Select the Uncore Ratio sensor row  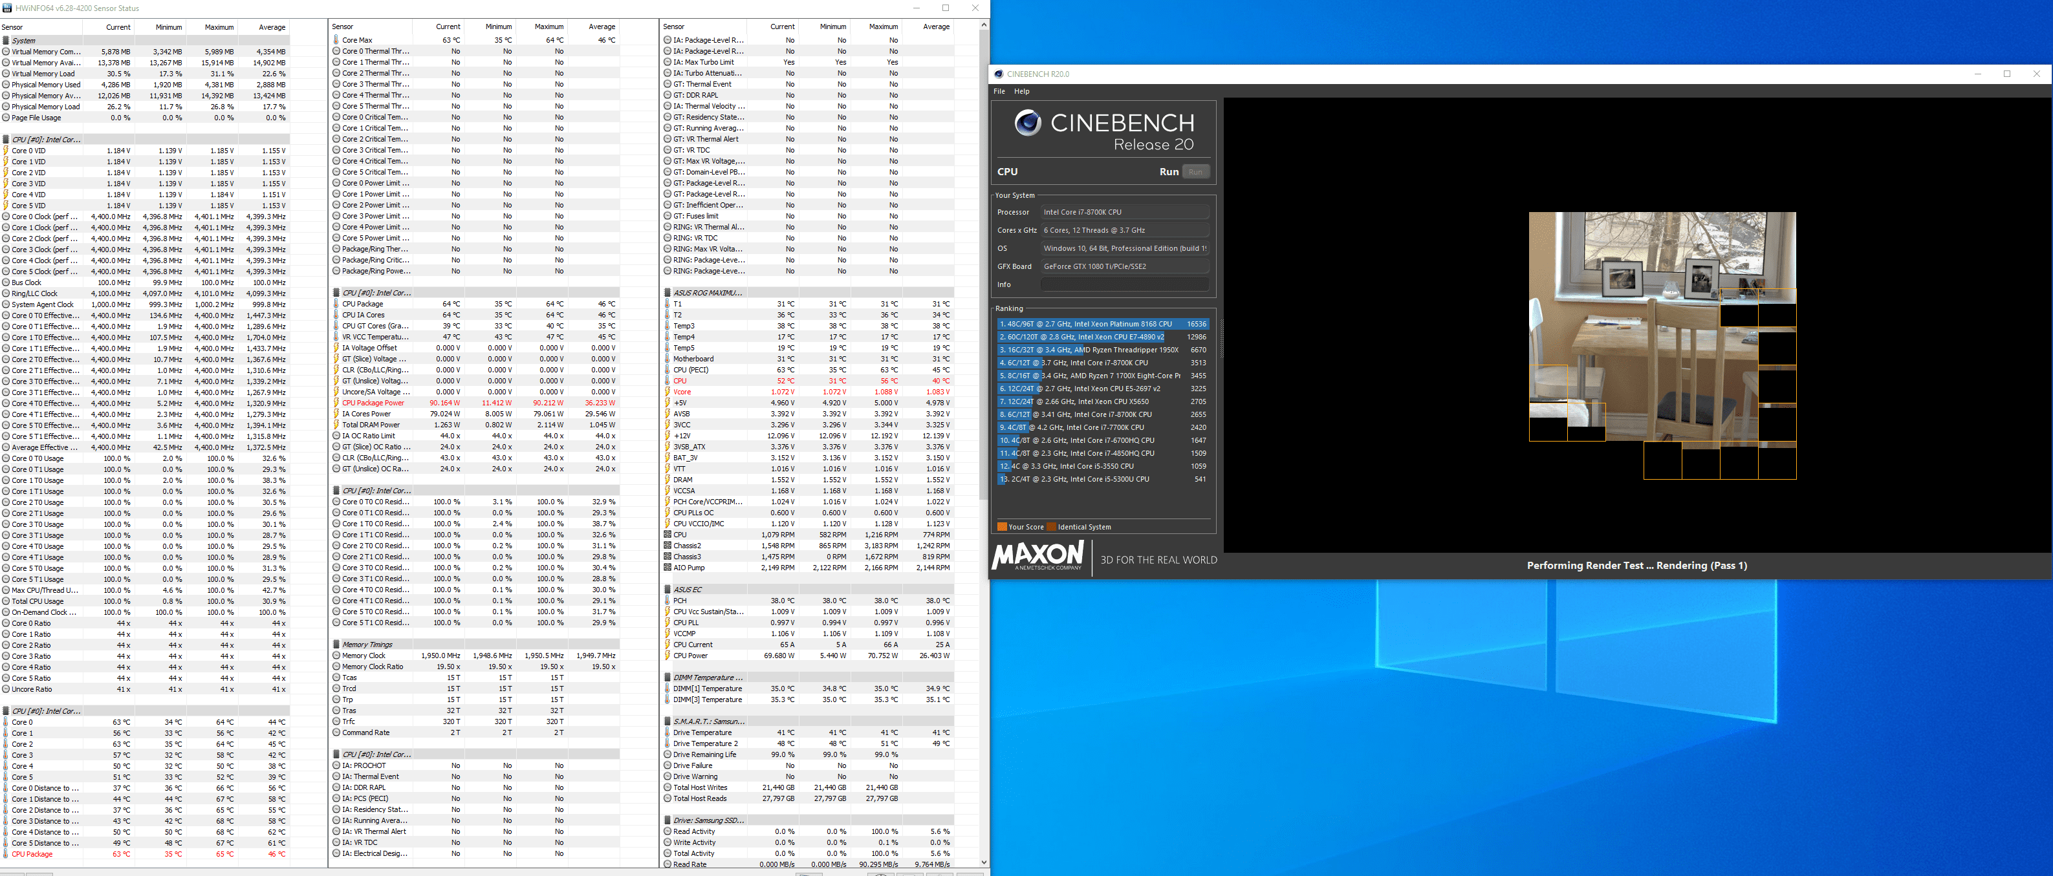145,689
